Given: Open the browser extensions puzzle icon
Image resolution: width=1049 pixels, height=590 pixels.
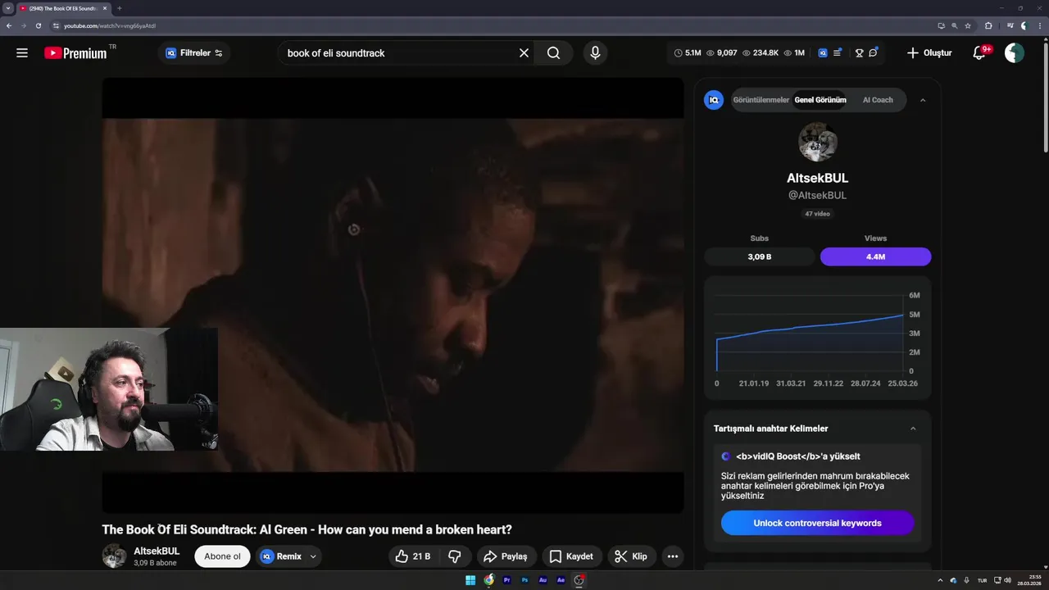Looking at the screenshot, I should pos(988,25).
